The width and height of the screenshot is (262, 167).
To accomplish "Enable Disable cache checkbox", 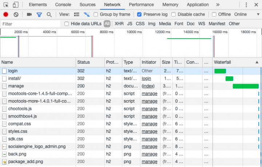I will click(174, 15).
